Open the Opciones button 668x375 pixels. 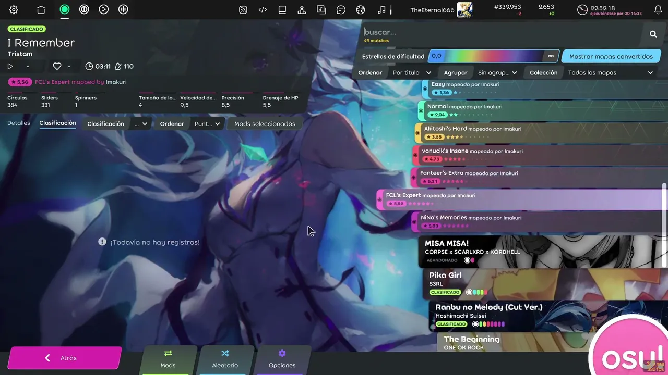coord(282,360)
